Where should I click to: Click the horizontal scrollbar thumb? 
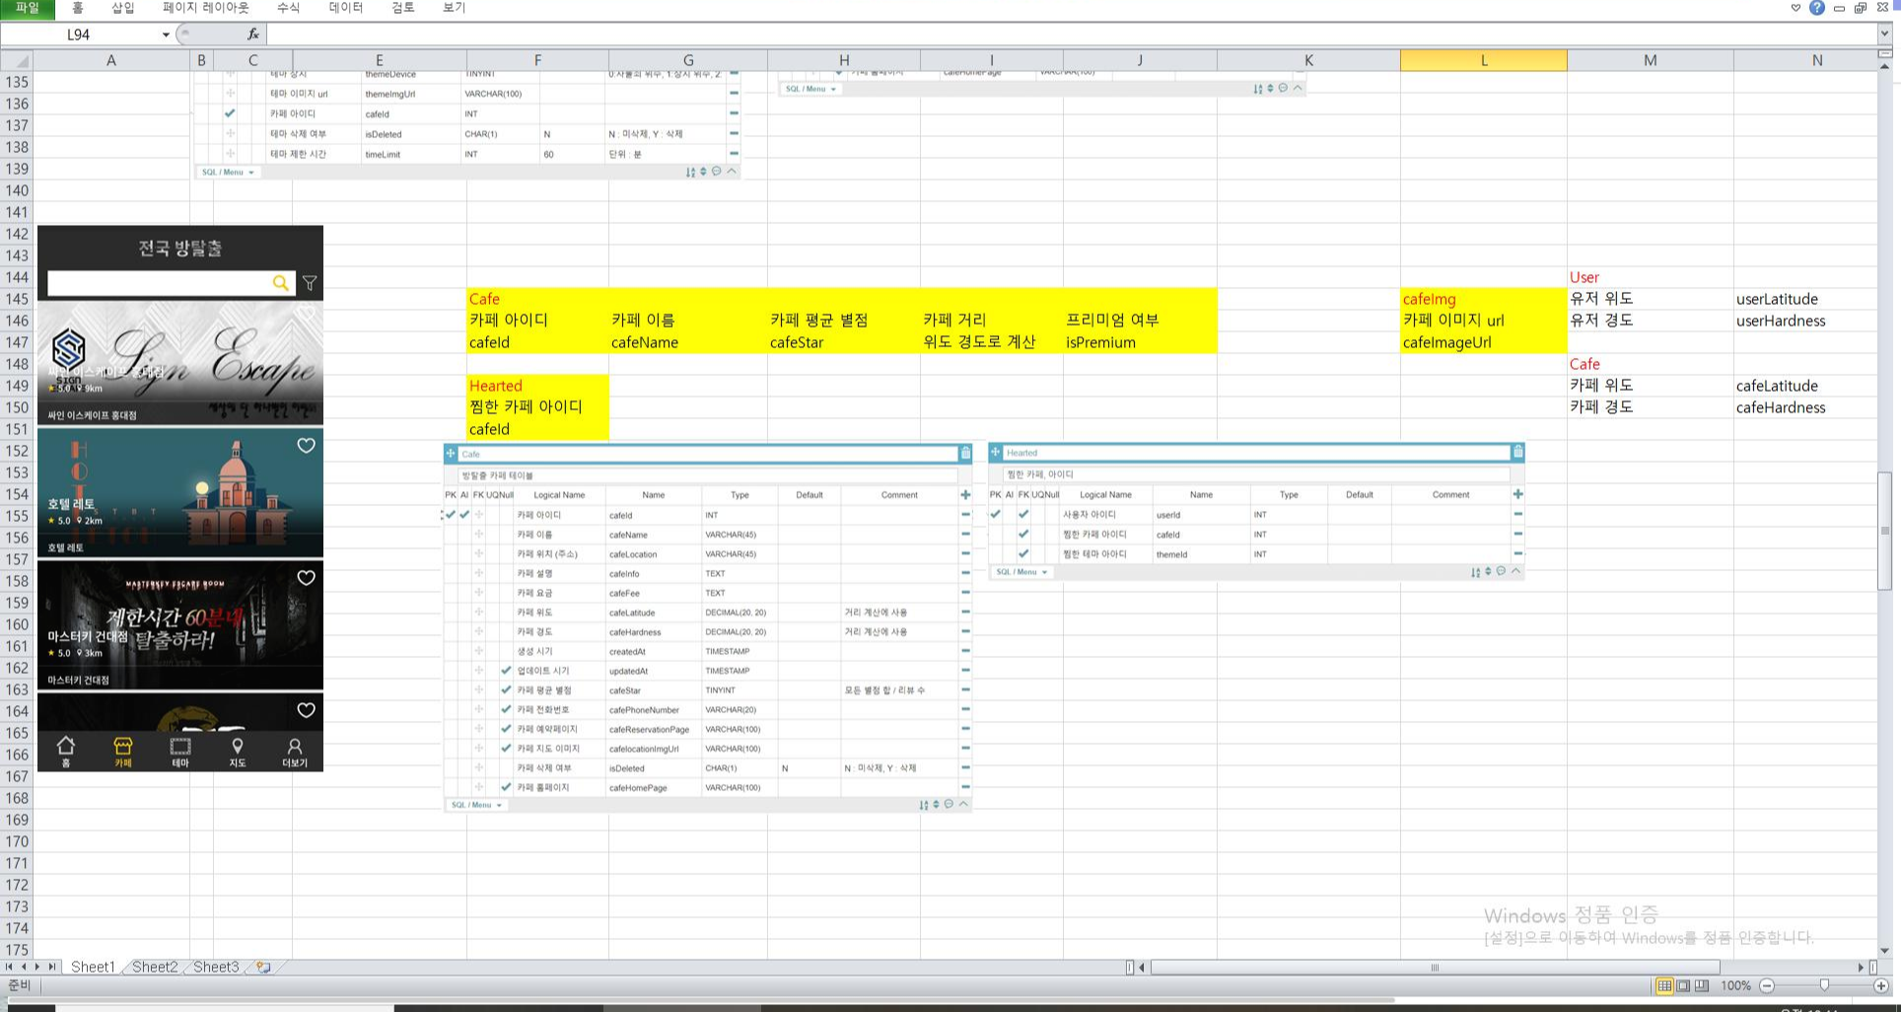1435,967
